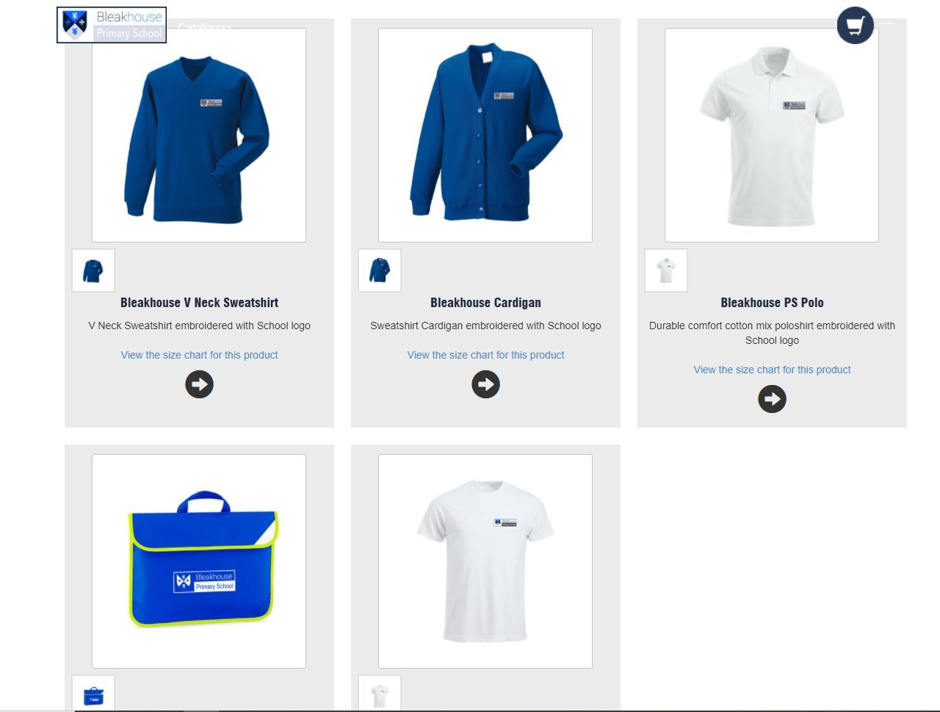Screen dimensions: 940x712
Task: Select the V Neck Sweatshirt small thumbnail
Action: pos(93,270)
